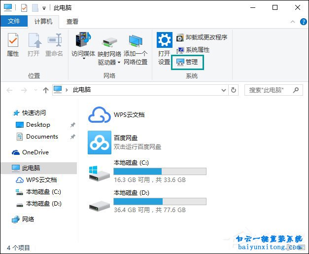This screenshot has width=309, height=254.
Task: Click the 百度网盘 icon in content pane
Action: click(x=100, y=143)
